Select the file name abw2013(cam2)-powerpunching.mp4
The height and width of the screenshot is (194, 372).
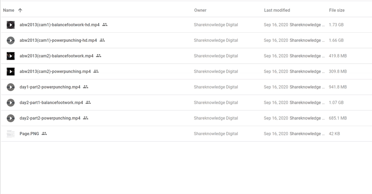[x=55, y=71]
